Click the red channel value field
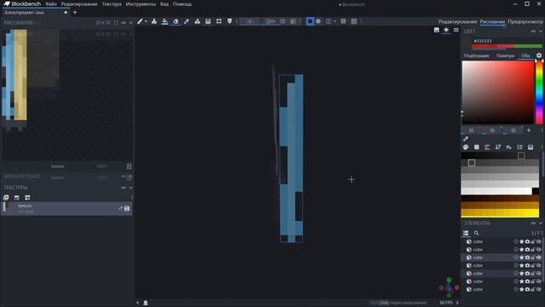 pos(471,130)
